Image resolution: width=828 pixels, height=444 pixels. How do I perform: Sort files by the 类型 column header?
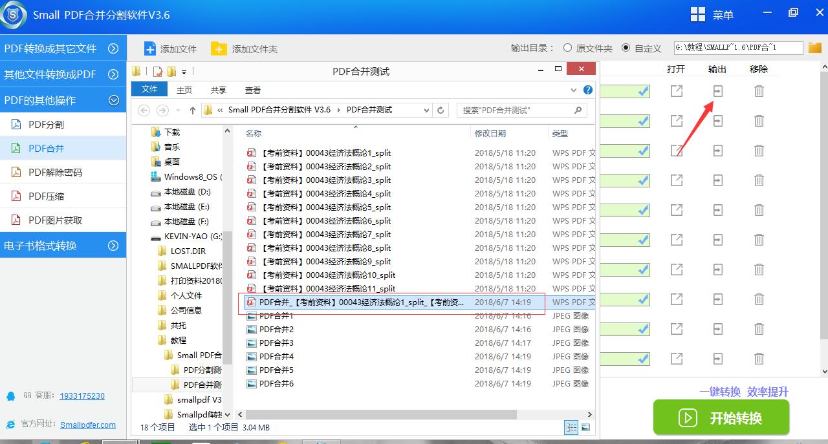click(x=560, y=133)
